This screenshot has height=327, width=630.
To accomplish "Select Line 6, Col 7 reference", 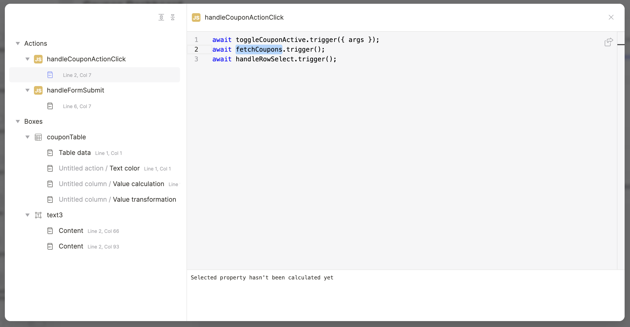I will (77, 106).
